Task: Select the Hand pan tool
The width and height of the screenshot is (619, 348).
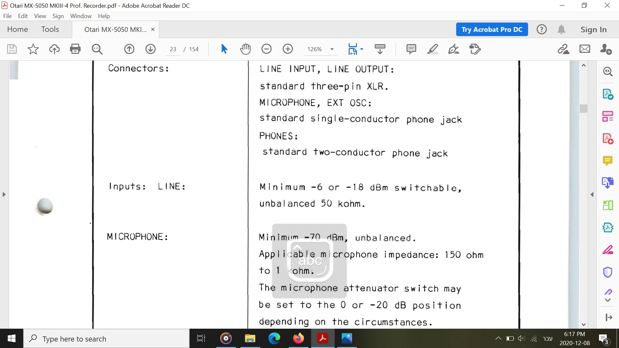Action: (x=245, y=49)
